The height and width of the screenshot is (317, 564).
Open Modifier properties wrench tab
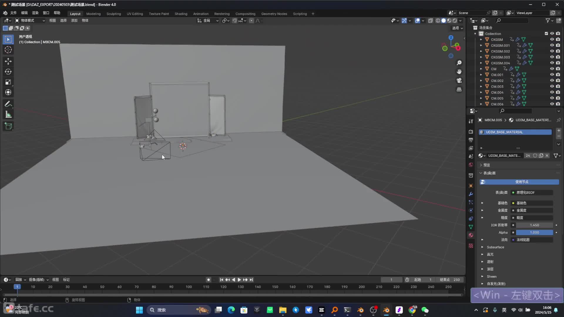[x=471, y=194]
